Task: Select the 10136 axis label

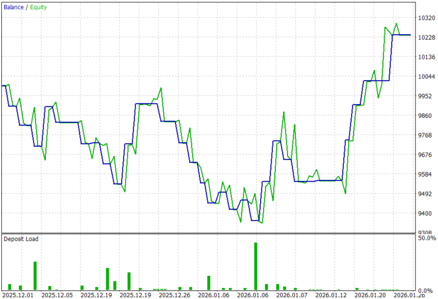Action: pos(426,57)
